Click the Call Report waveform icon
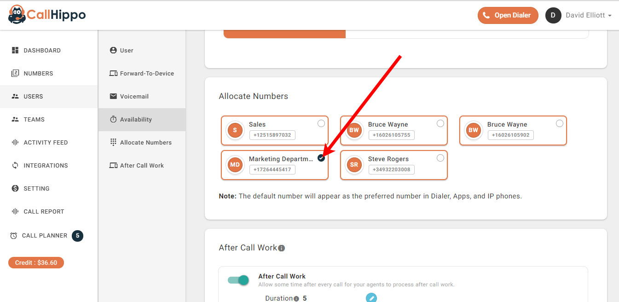The image size is (619, 302). click(x=15, y=211)
